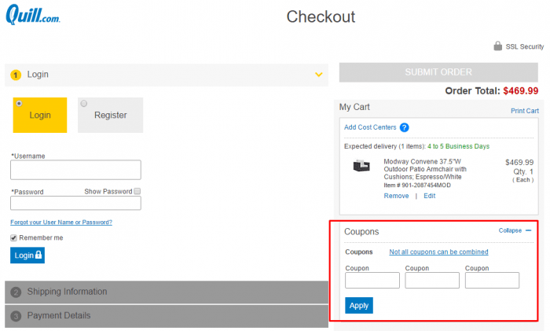The image size is (550, 331).
Task: Click the step 3 Payment Details badge
Action: click(x=16, y=316)
